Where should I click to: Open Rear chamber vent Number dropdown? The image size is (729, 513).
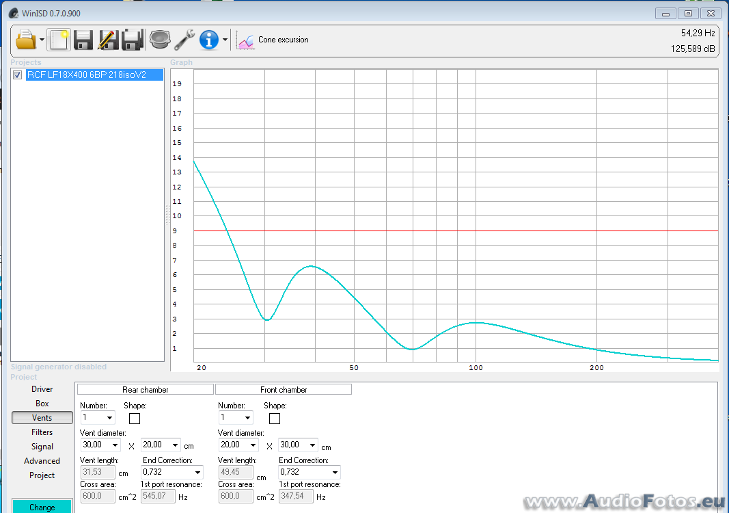click(x=109, y=417)
